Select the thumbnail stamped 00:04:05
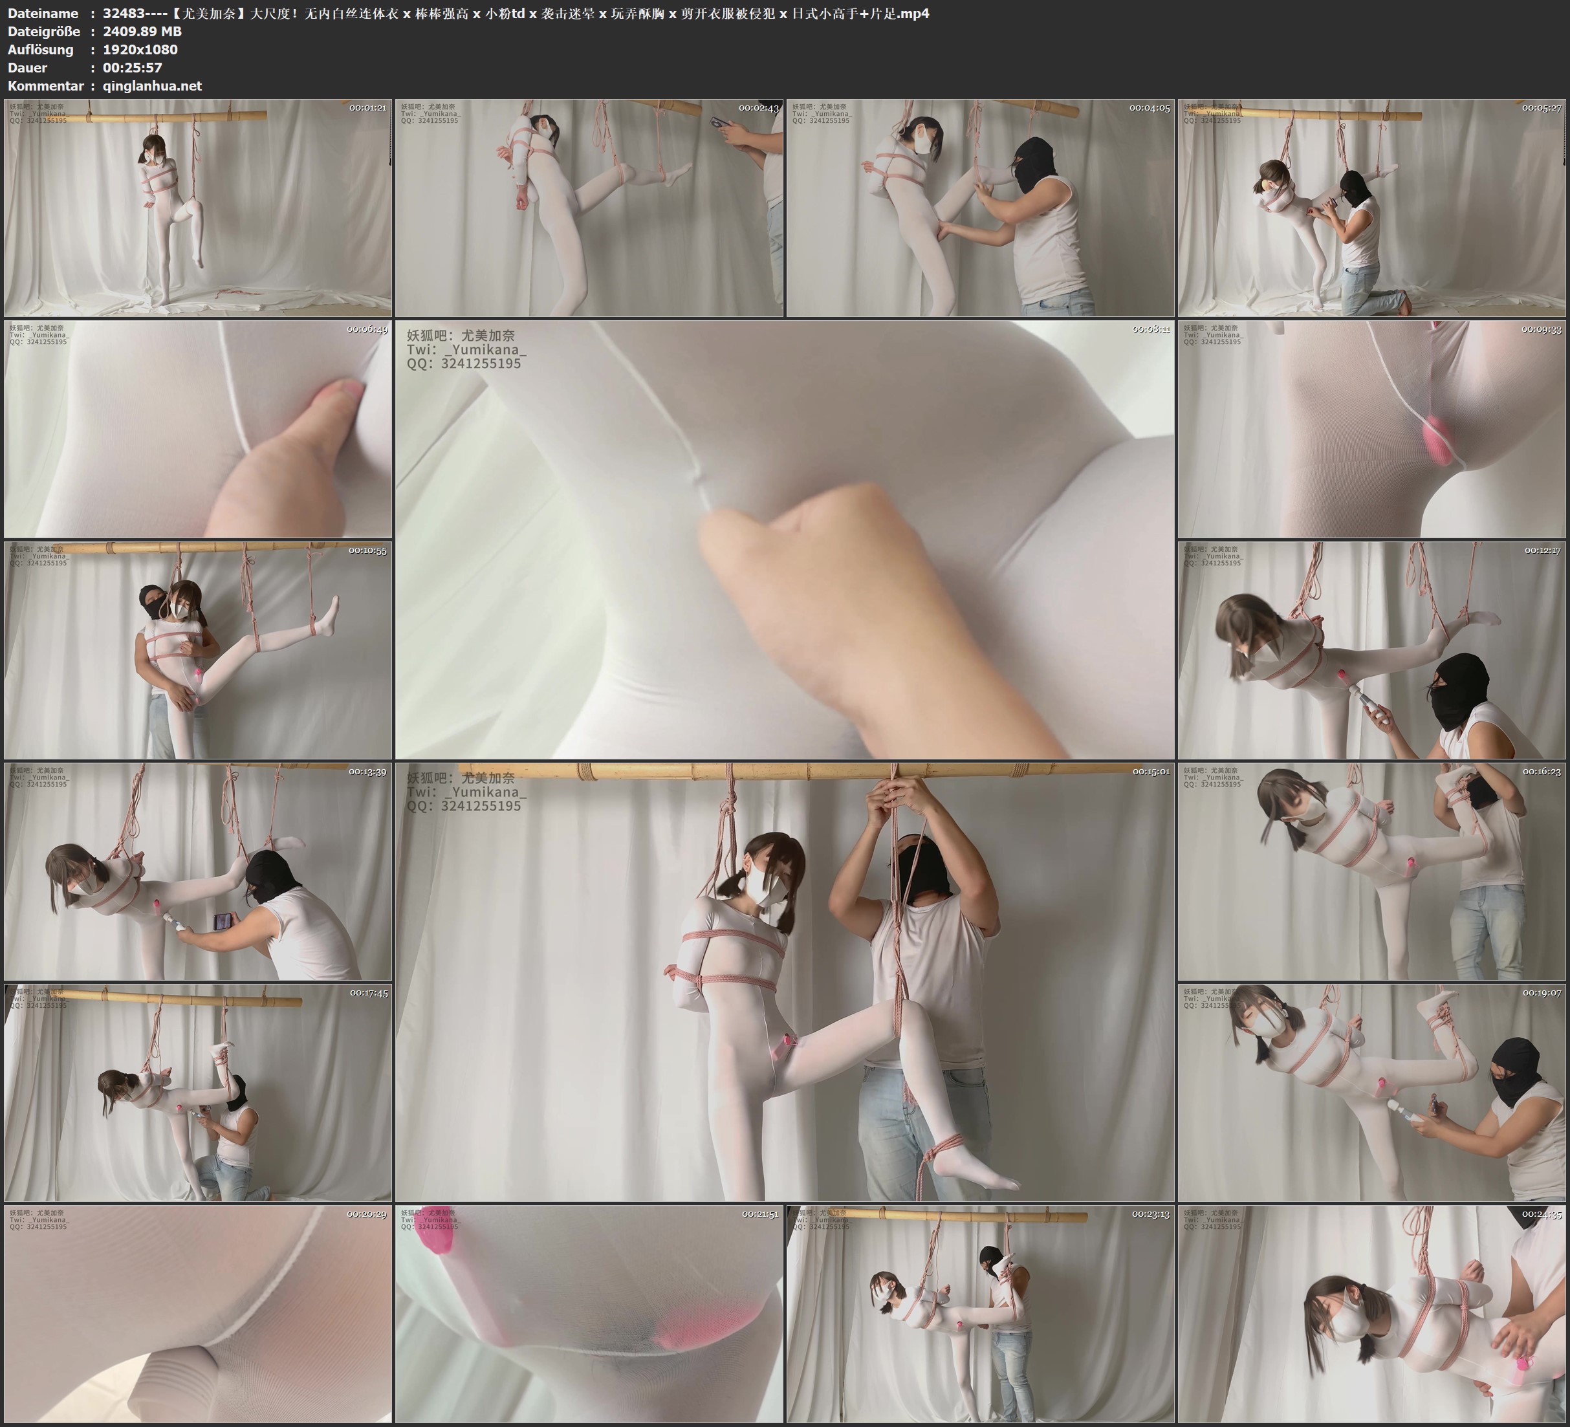 tap(979, 208)
